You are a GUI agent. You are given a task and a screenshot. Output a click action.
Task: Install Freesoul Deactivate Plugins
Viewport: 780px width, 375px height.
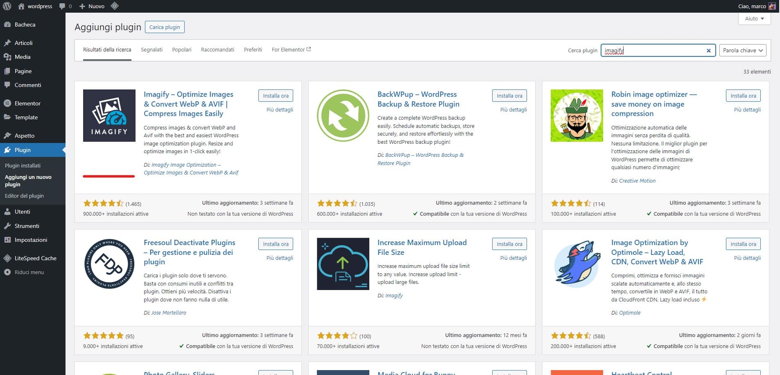(276, 244)
